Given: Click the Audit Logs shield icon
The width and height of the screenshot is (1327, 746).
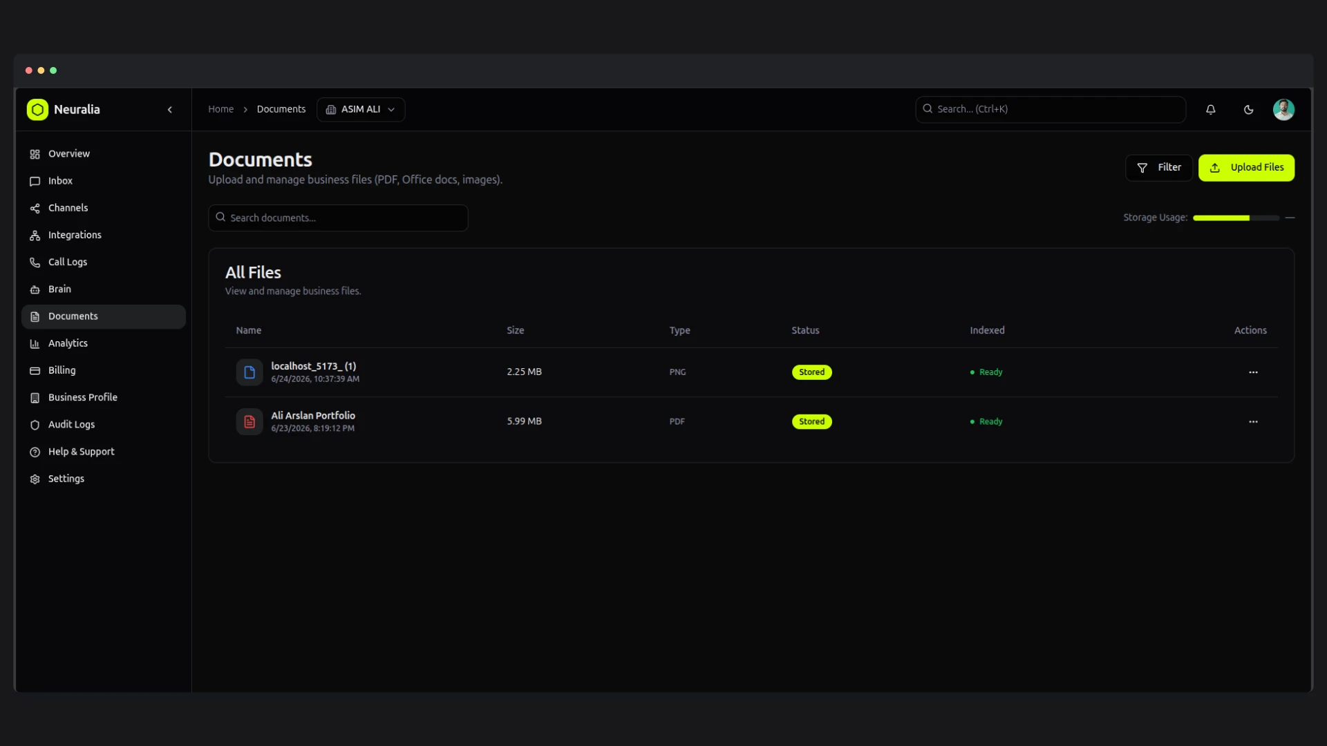Looking at the screenshot, I should tap(35, 425).
